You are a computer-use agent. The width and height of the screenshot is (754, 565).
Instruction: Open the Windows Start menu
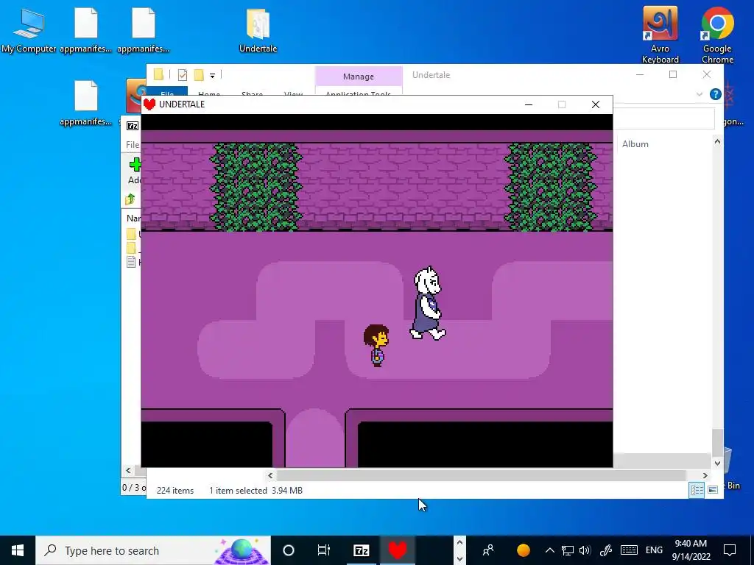pyautogui.click(x=18, y=550)
